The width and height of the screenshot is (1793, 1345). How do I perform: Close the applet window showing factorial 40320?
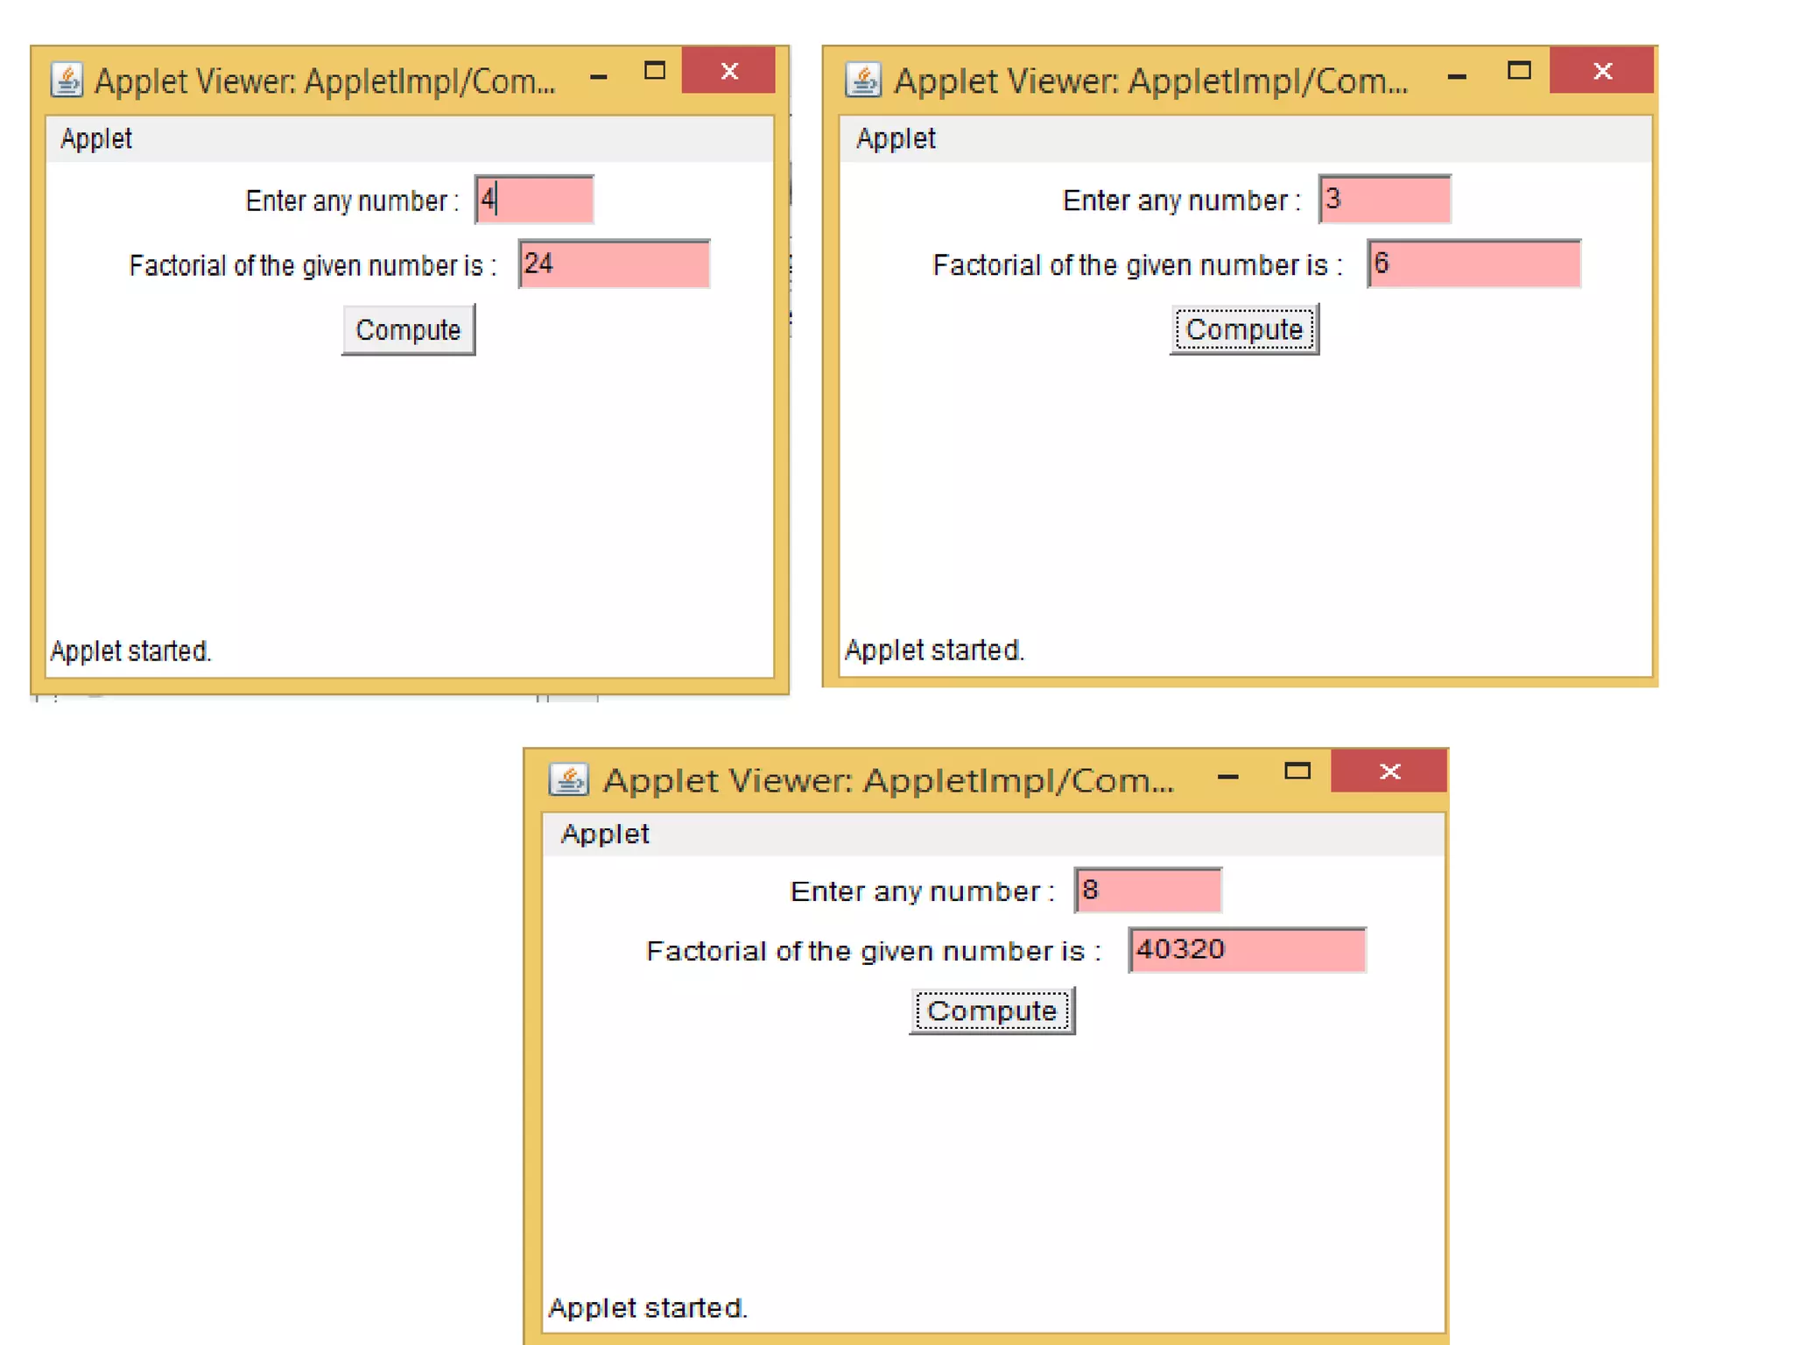click(1389, 771)
